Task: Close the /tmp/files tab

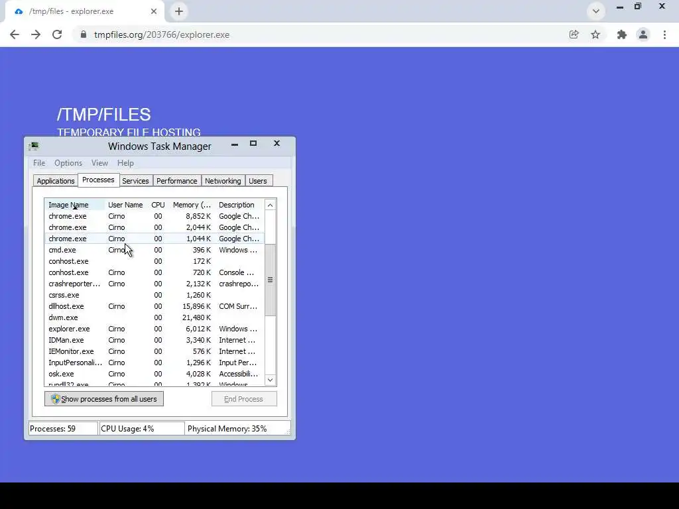Action: click(154, 11)
